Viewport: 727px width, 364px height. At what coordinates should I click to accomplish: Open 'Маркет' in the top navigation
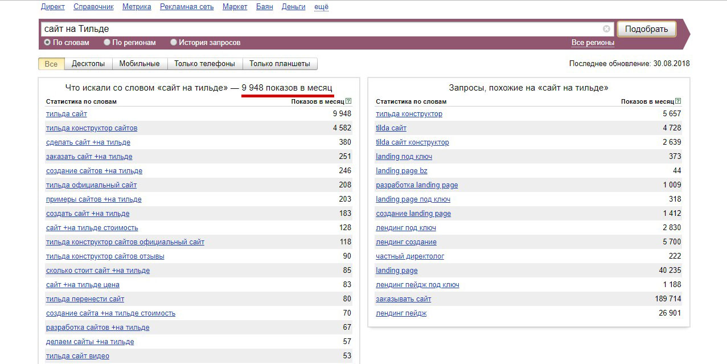[x=235, y=7]
